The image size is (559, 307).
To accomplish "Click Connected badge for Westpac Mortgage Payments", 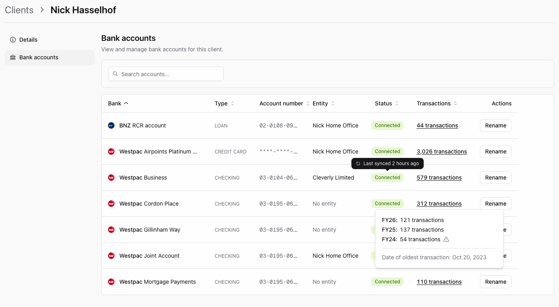I will 387,282.
